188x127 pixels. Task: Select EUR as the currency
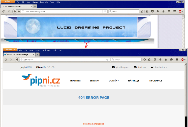pyautogui.click(x=48, y=67)
